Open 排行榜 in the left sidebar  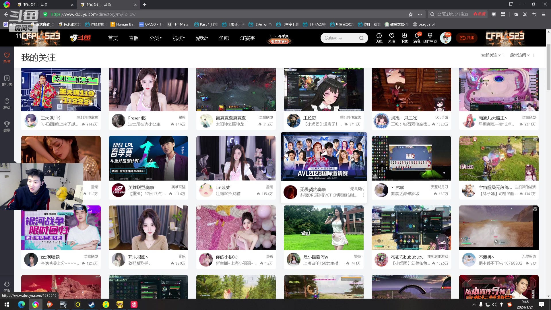(x=7, y=81)
